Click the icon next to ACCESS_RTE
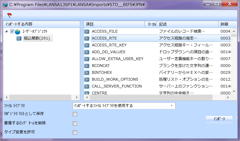The width and height of the screenshot is (240, 141). pyautogui.click(x=87, y=38)
